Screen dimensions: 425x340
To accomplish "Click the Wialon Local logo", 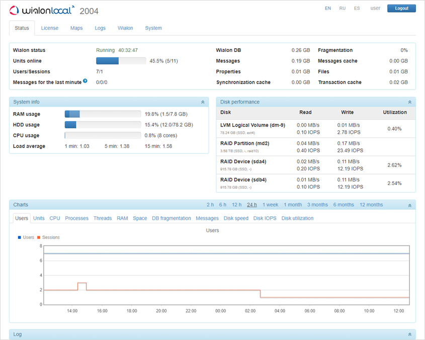I will pyautogui.click(x=42, y=11).
